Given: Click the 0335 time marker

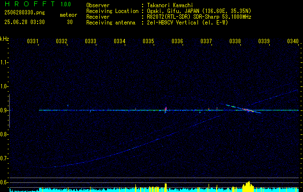Looking at the screenshot, I should (x=148, y=41).
